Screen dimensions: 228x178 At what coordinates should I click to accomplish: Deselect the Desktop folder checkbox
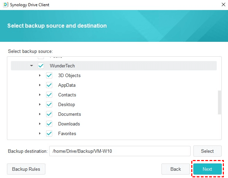coord(49,104)
